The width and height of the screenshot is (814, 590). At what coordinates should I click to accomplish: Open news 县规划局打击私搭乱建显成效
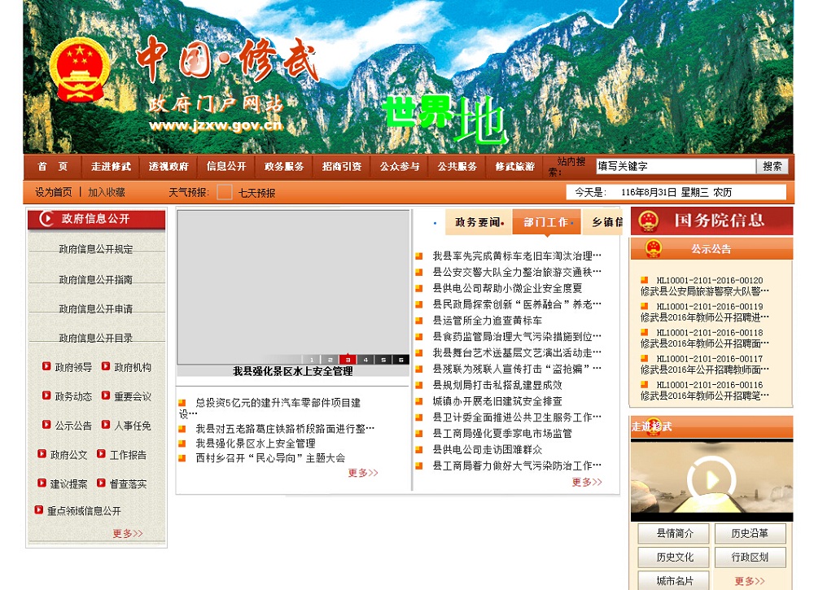(x=497, y=384)
